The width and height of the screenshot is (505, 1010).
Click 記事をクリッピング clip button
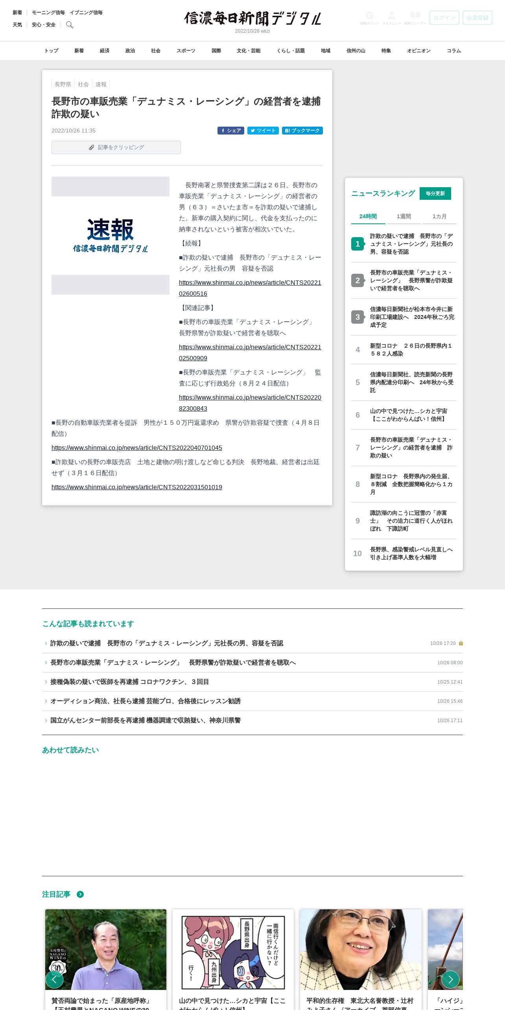(x=116, y=147)
